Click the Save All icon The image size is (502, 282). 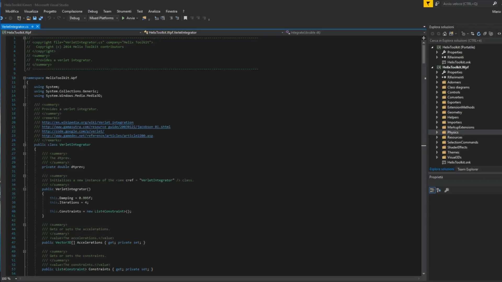point(41,18)
